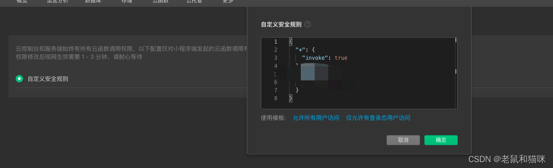
Task: Place cursor on the "invoke": true line
Action: (325, 58)
